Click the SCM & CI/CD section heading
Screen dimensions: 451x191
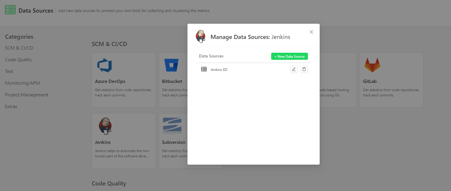click(109, 44)
